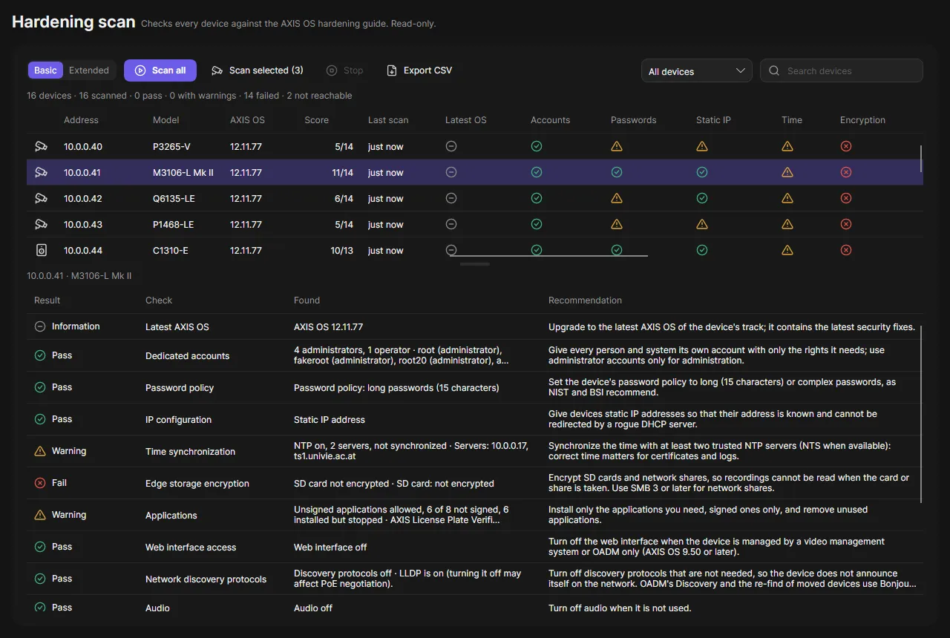Image resolution: width=950 pixels, height=638 pixels.
Task: Click the Found column header
Action: point(307,300)
